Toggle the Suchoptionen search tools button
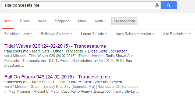This screenshot has height=98, width=195. 124,21
